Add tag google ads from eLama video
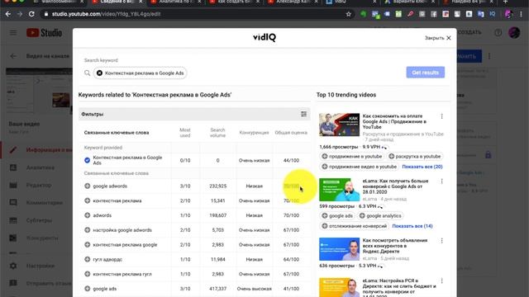Screen dimensions: 529x297 pos(337,216)
